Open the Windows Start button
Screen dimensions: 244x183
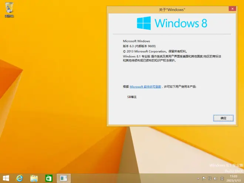(x=6, y=178)
